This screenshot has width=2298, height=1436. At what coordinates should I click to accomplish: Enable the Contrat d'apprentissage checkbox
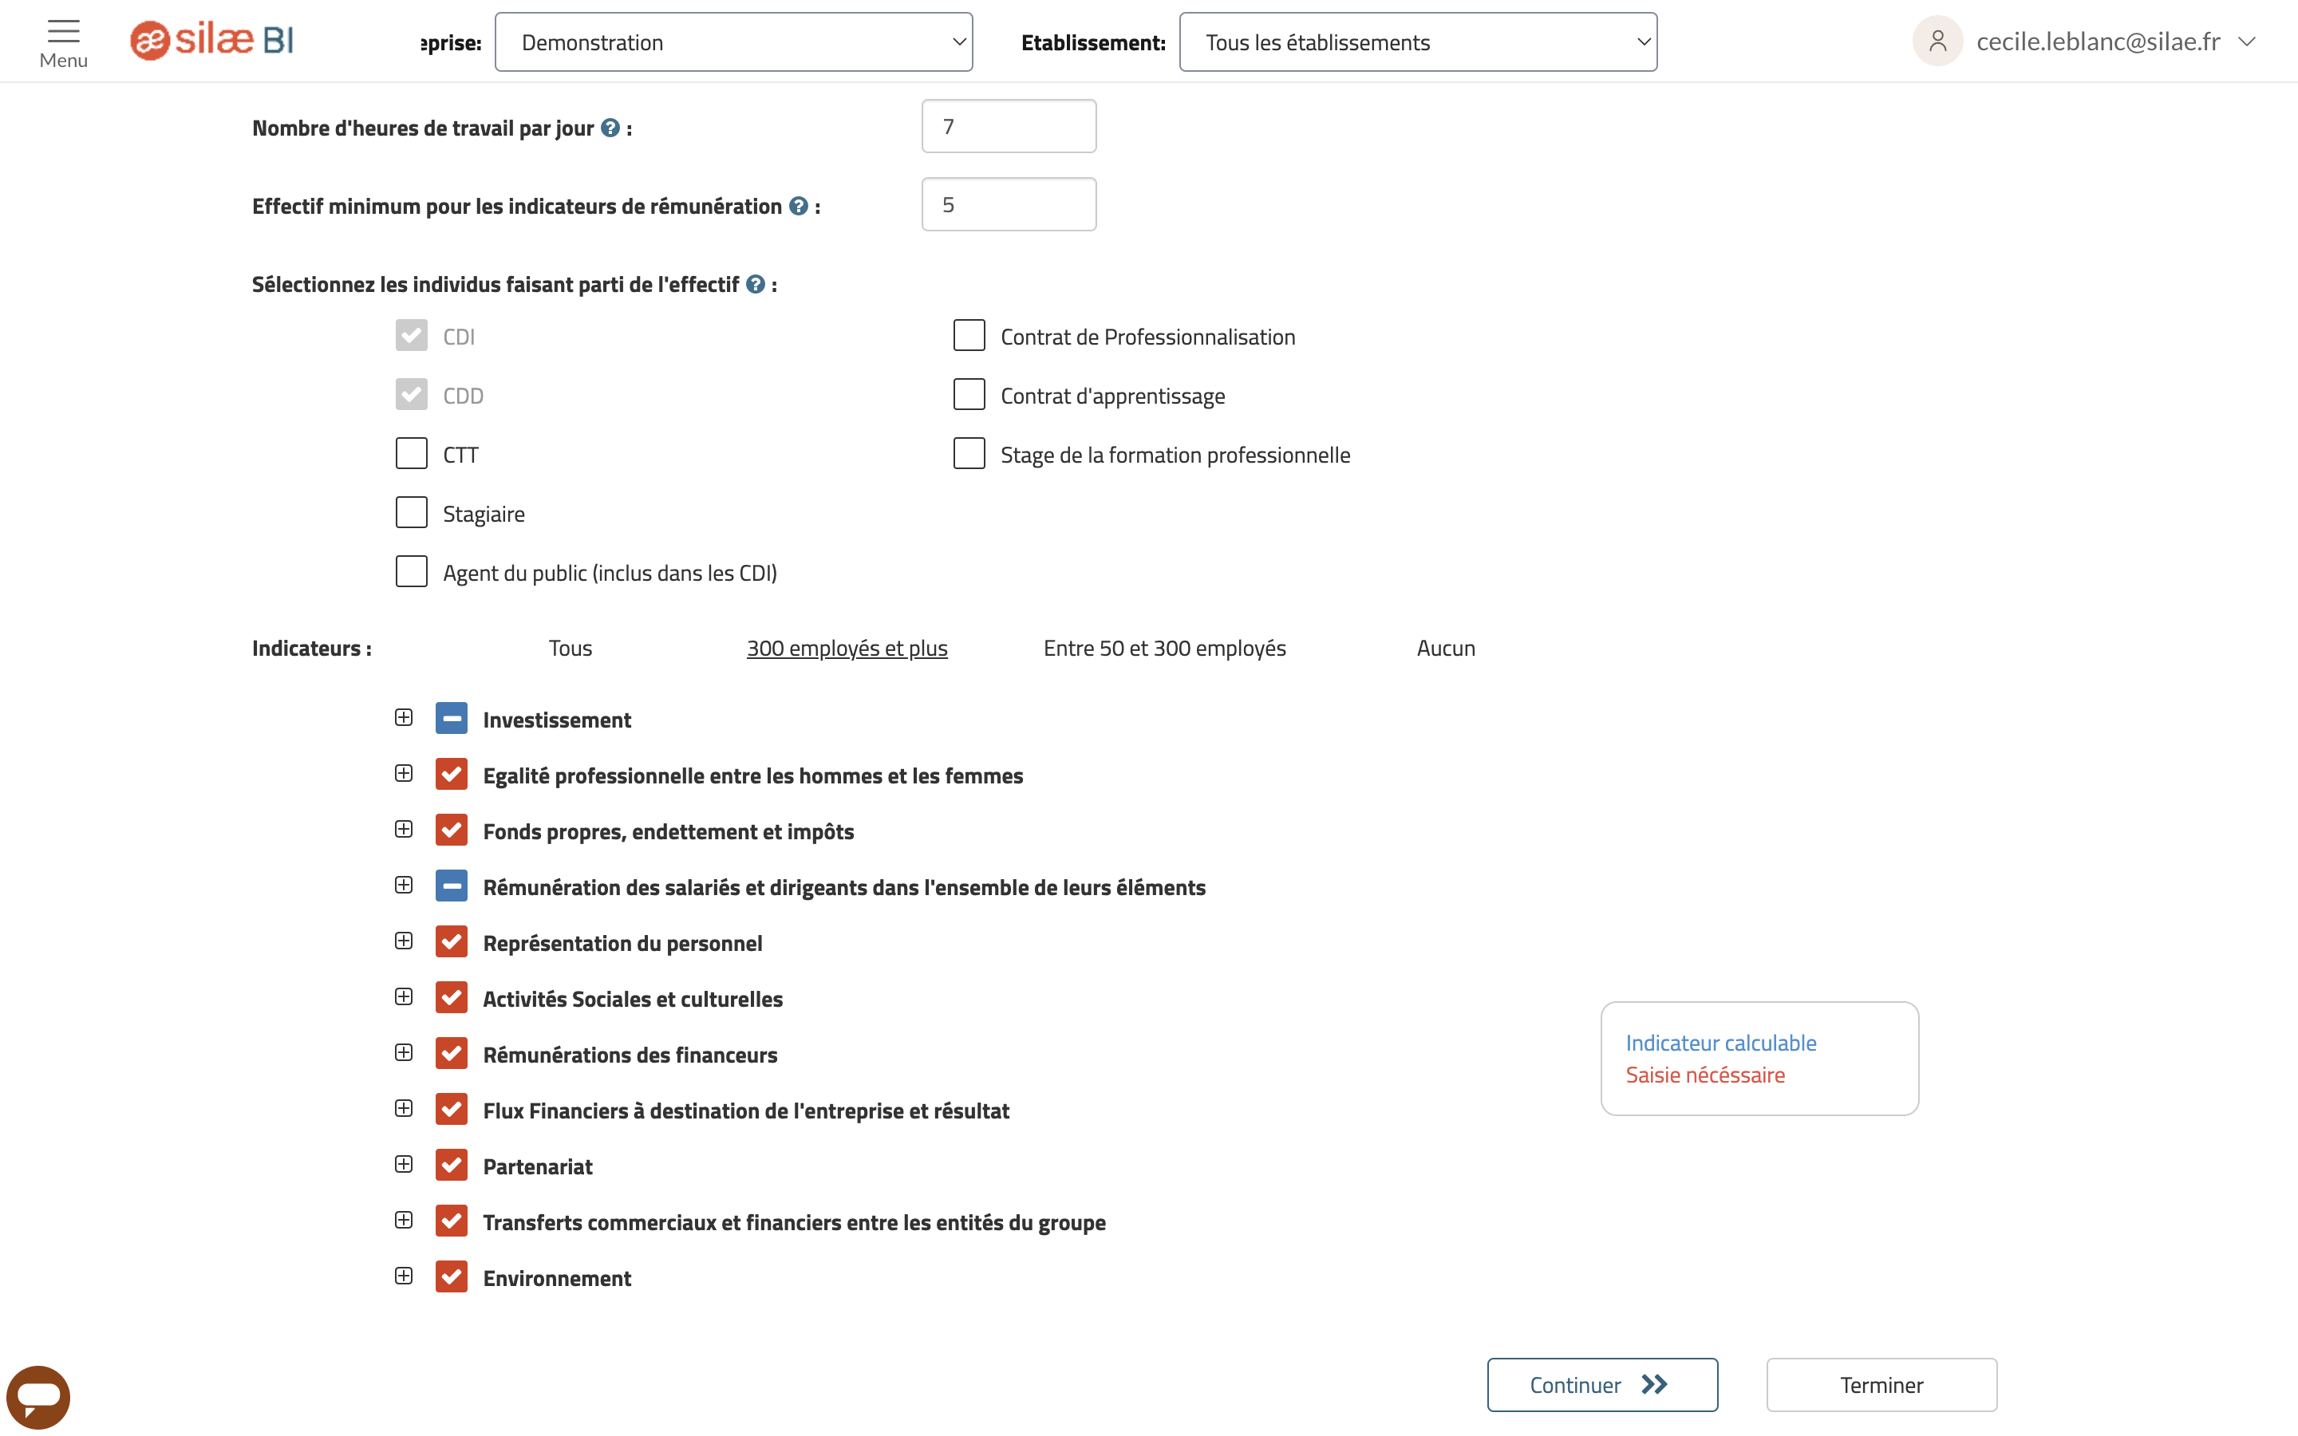(968, 396)
